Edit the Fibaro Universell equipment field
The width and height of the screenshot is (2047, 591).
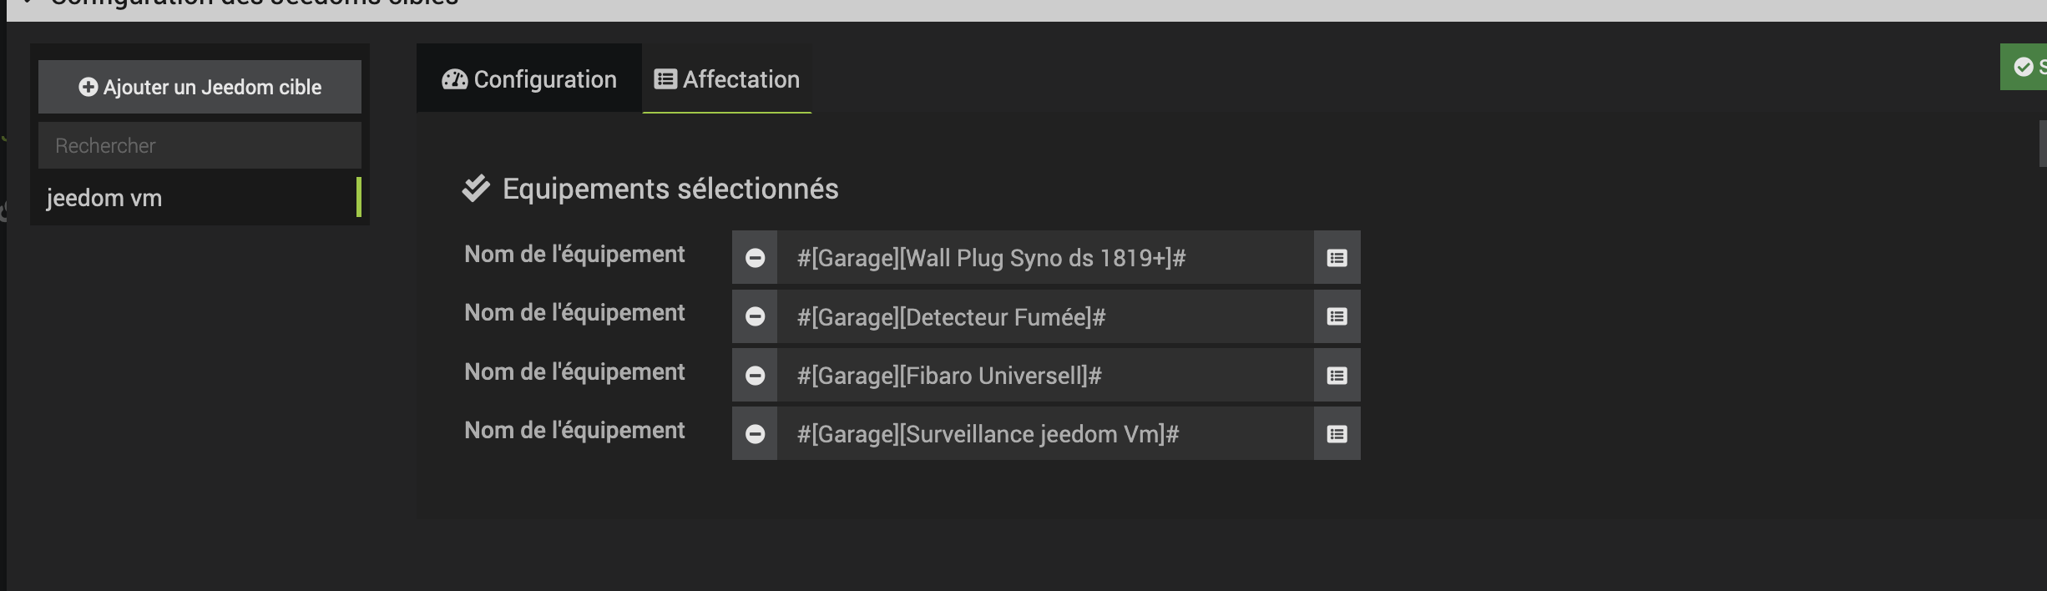coord(1045,376)
